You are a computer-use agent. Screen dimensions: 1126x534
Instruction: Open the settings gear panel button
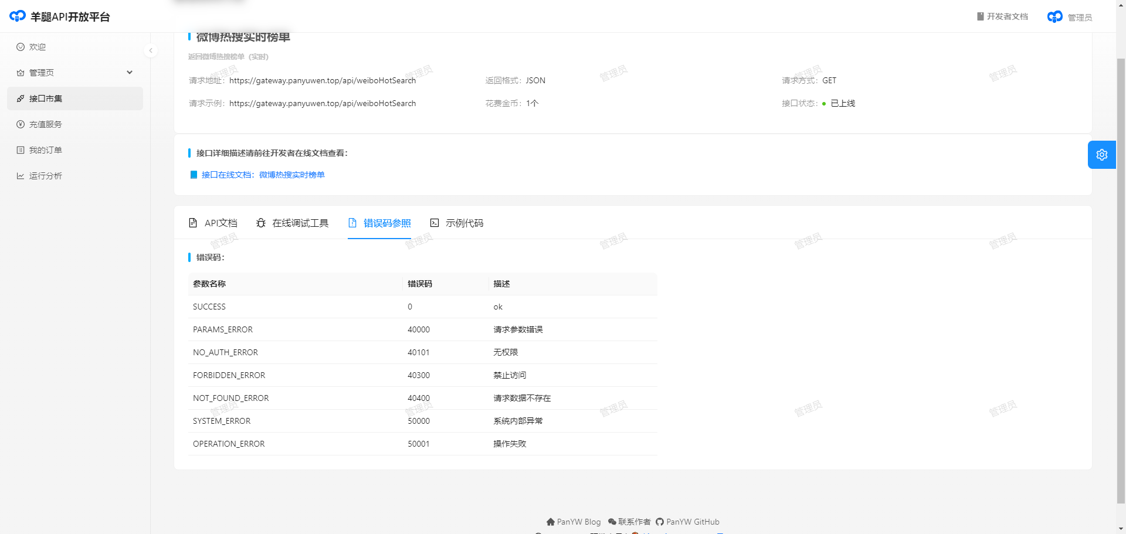tap(1101, 155)
